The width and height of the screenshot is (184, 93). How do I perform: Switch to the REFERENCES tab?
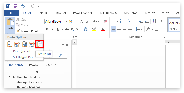coord(108,13)
